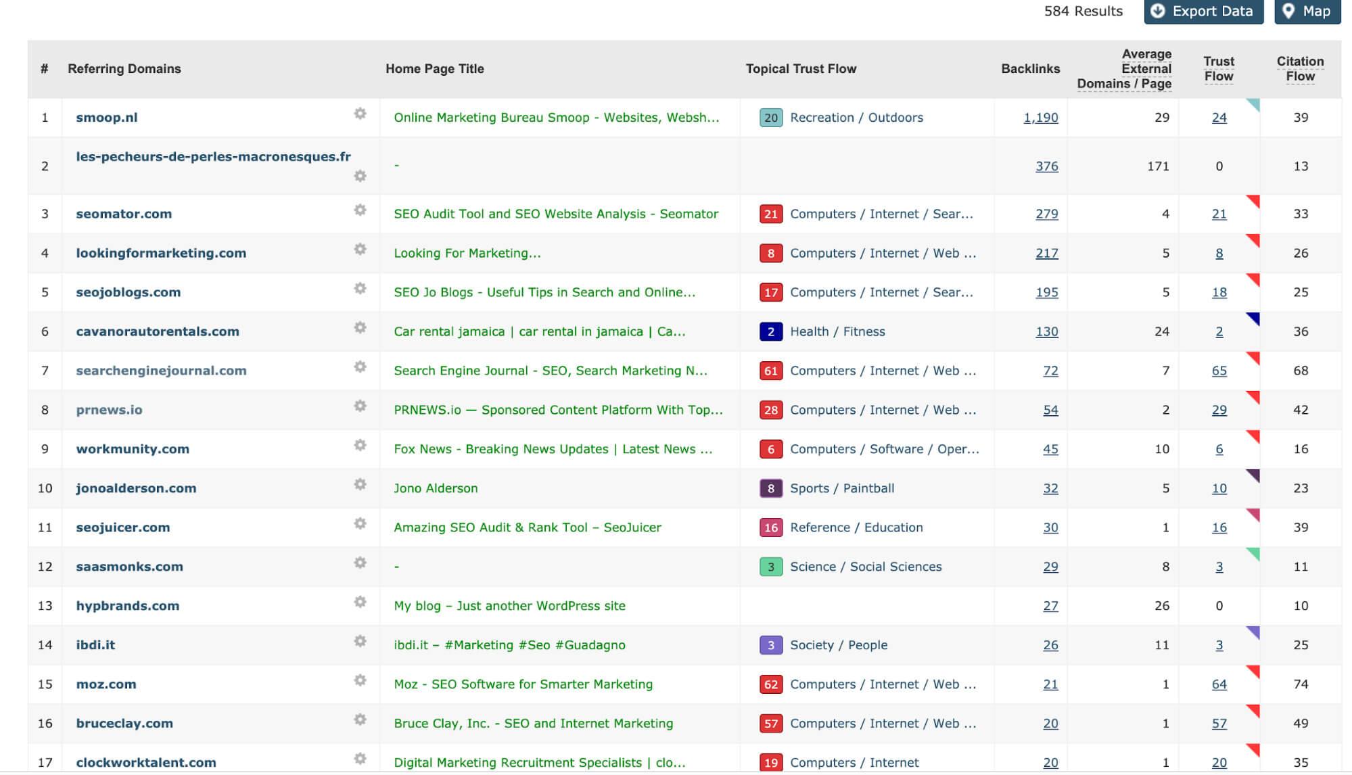Image resolution: width=1352 pixels, height=775 pixels.
Task: Click the navy badge 2 for Health / Fitness
Action: pyautogui.click(x=771, y=331)
